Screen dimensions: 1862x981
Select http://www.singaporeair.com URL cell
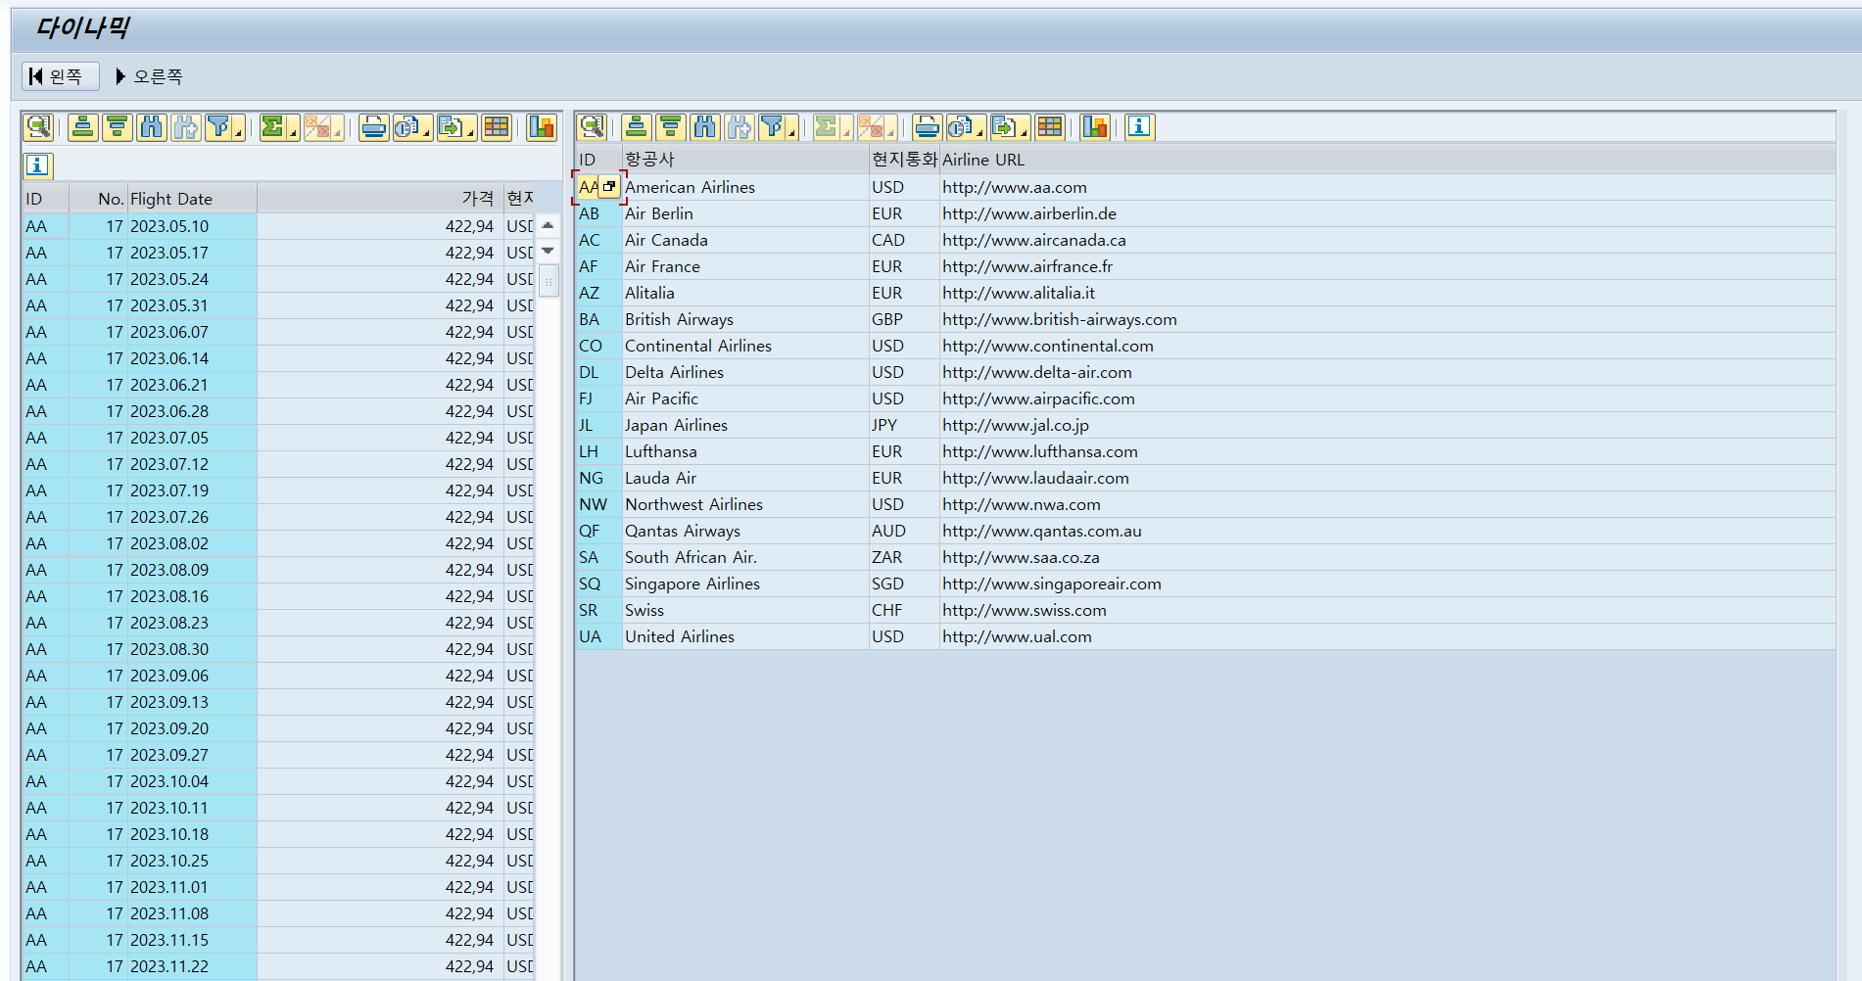coord(1387,584)
